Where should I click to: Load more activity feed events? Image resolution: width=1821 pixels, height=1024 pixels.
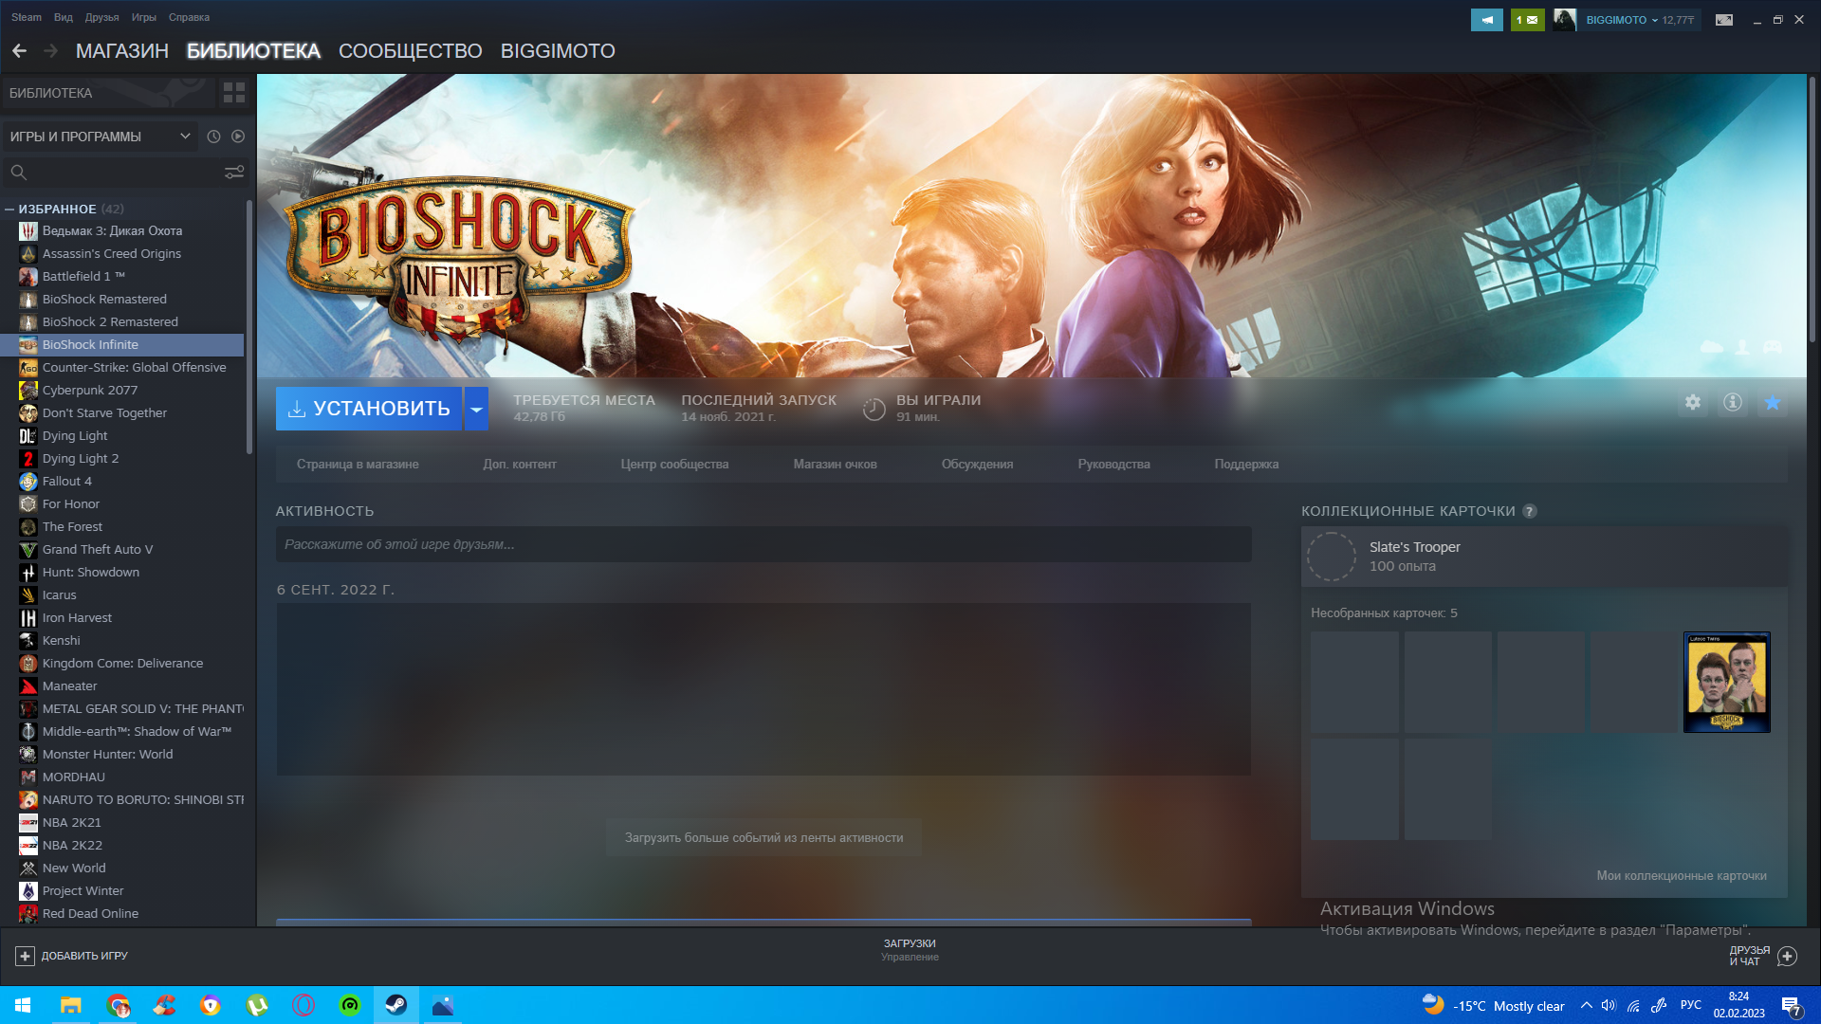[x=763, y=838]
